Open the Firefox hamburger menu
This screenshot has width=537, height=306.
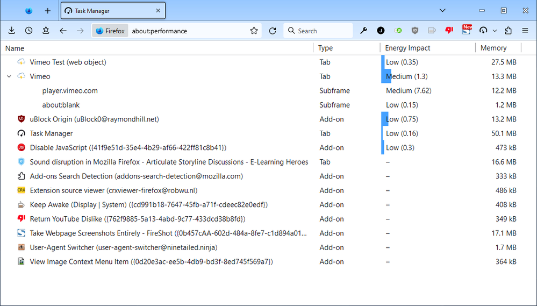pos(525,31)
